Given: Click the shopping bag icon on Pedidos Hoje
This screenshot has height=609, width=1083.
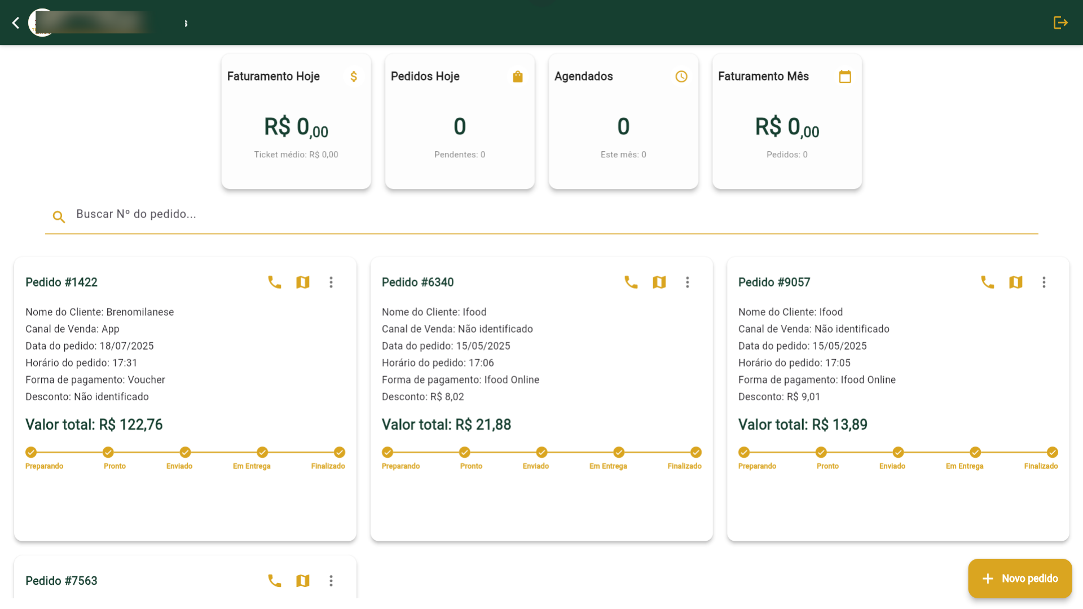Looking at the screenshot, I should coord(518,76).
